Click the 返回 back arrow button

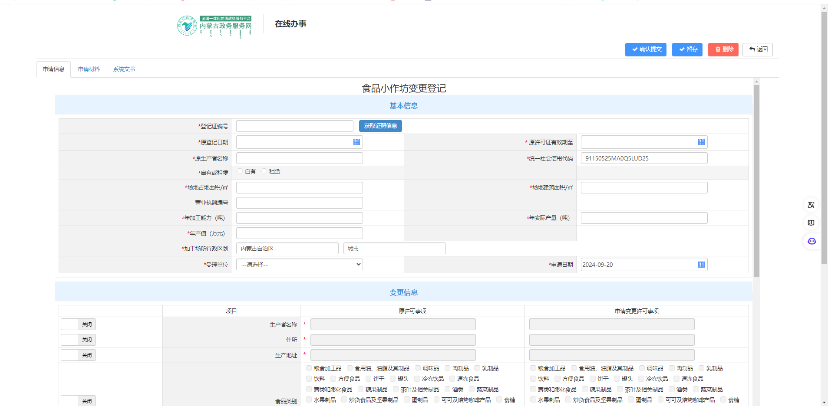(758, 49)
